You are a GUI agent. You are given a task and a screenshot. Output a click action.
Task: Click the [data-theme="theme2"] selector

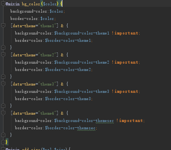pos(35,55)
